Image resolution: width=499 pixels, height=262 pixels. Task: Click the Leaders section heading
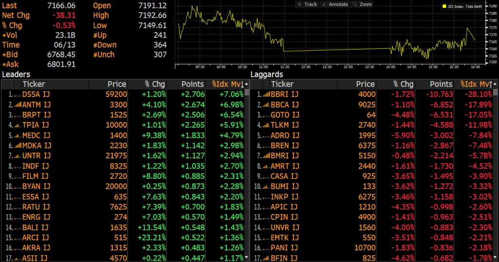(16, 74)
